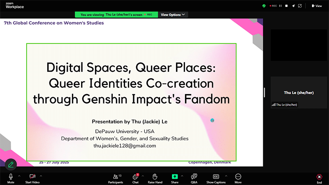Open the Chat panel
The image size is (329, 185).
click(135, 176)
